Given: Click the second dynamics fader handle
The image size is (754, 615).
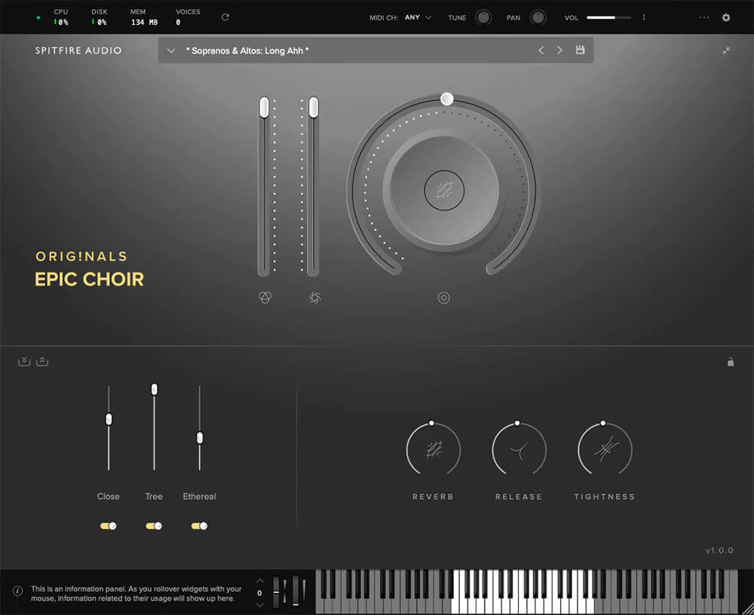Looking at the screenshot, I should [314, 107].
